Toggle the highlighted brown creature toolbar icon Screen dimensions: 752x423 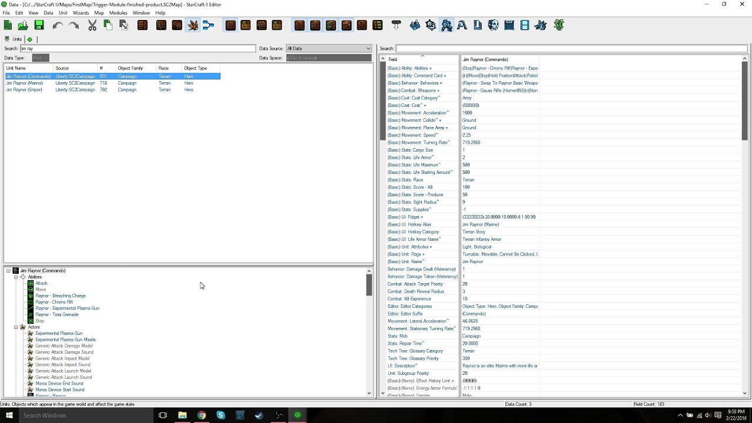tap(193, 25)
